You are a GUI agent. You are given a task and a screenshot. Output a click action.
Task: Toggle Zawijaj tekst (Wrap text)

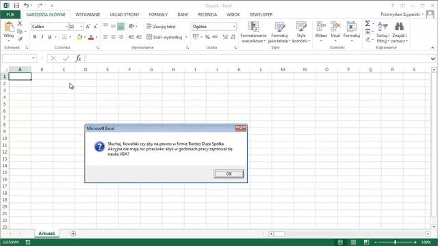coord(162,27)
